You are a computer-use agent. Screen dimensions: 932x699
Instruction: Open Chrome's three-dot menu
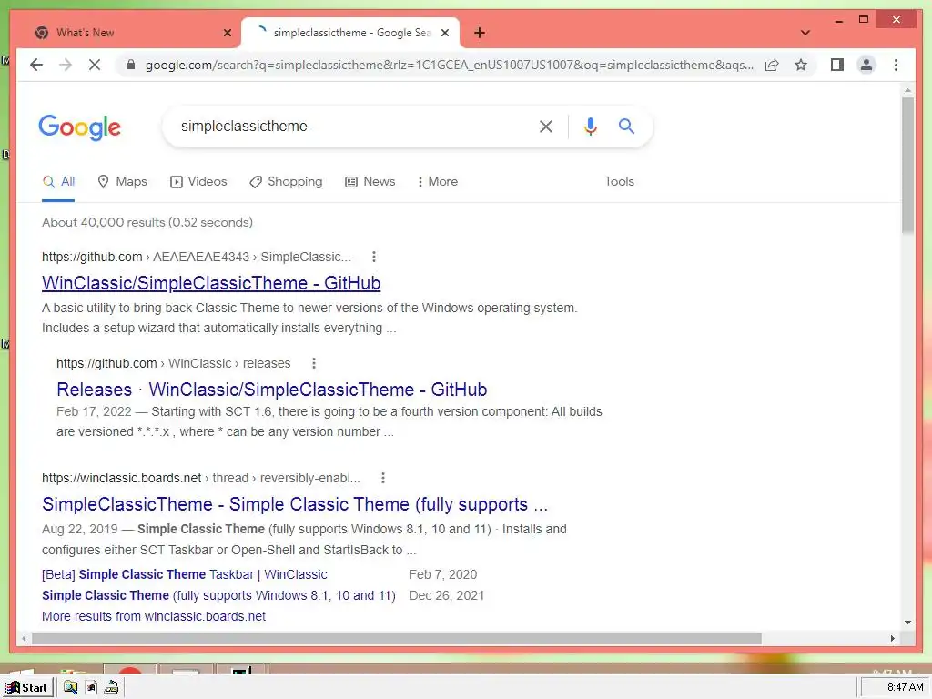pyautogui.click(x=896, y=65)
